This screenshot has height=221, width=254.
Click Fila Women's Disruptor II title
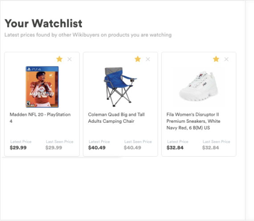click(193, 121)
